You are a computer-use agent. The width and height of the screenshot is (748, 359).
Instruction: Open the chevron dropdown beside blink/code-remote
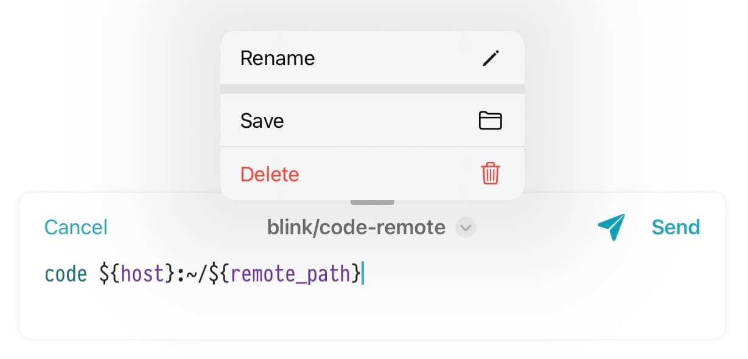(466, 228)
